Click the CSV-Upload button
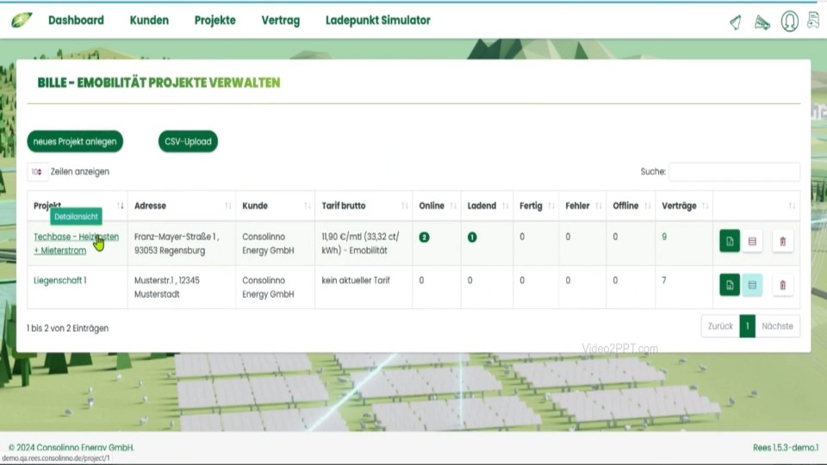827x465 pixels. 188,141
